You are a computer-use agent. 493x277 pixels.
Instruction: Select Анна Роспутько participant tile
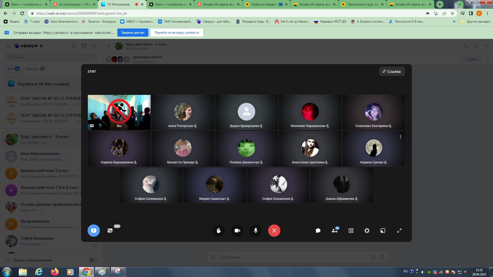pos(183,112)
